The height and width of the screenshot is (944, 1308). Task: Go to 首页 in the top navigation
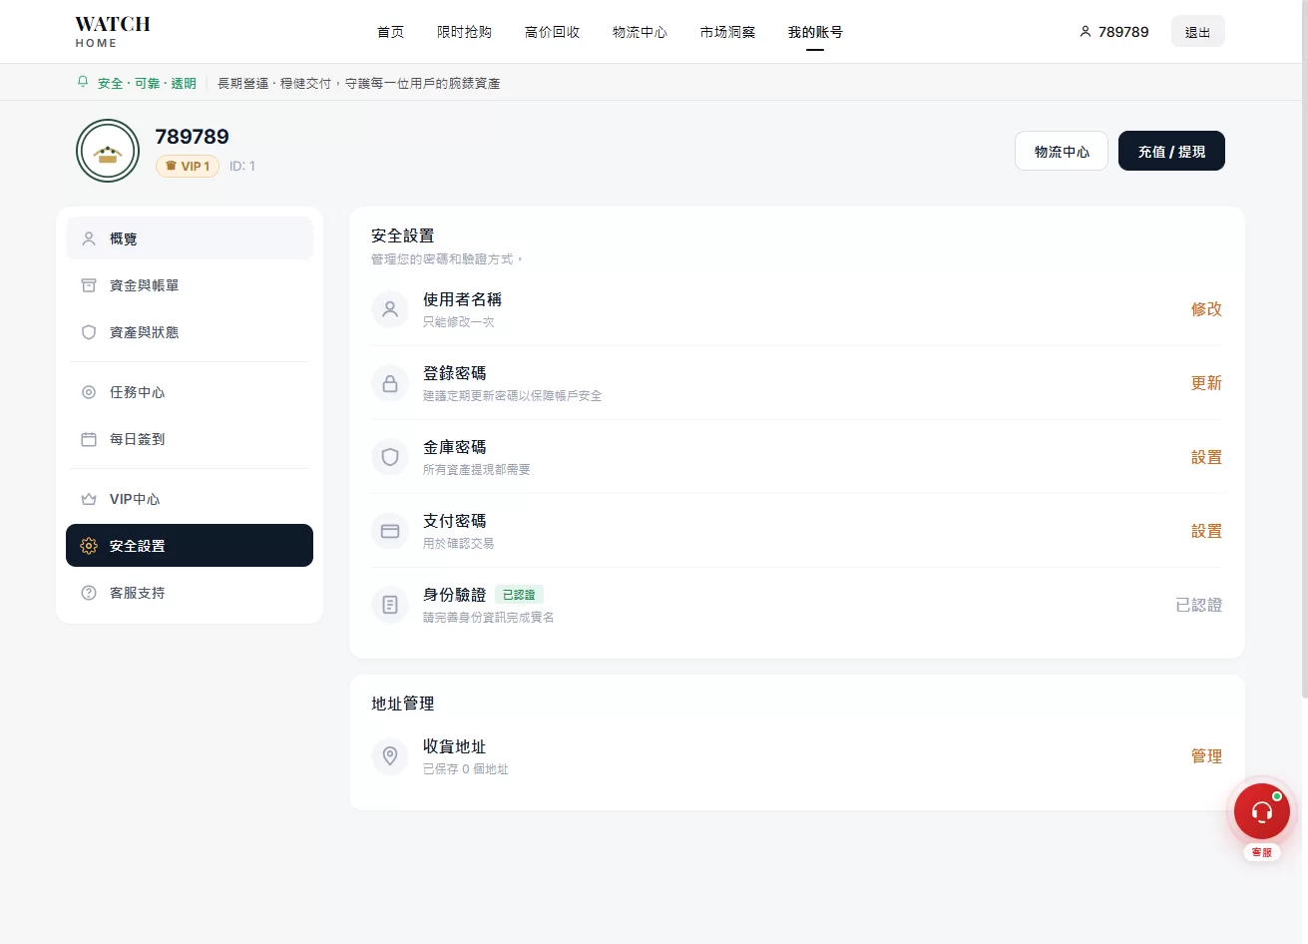(391, 32)
